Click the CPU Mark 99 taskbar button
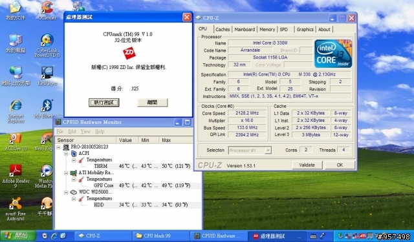 point(161,236)
